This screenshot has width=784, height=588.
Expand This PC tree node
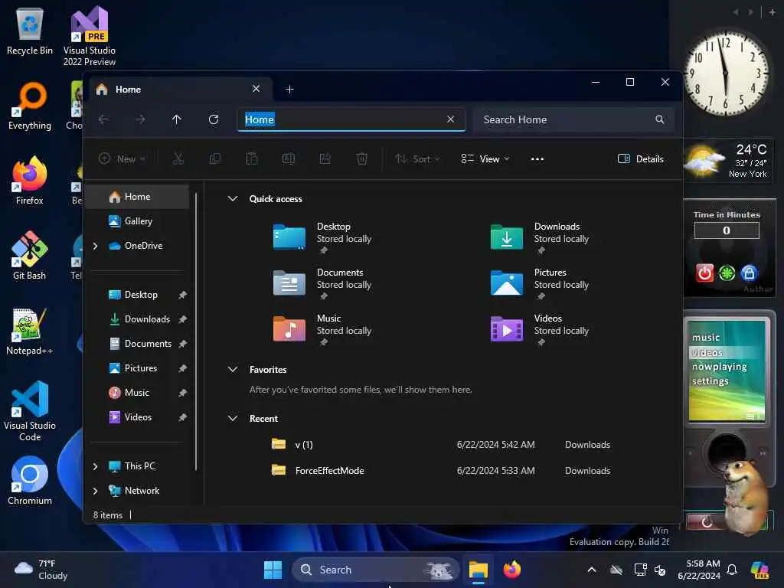tap(95, 466)
